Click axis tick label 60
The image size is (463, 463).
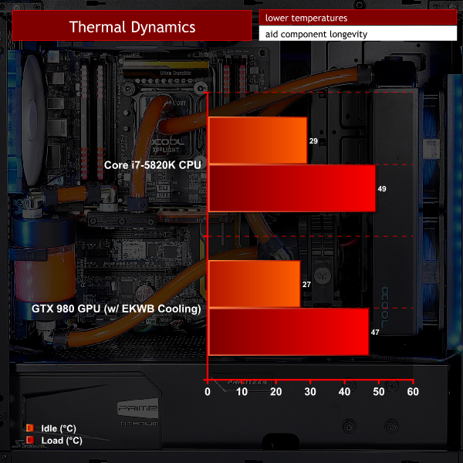tap(413, 391)
